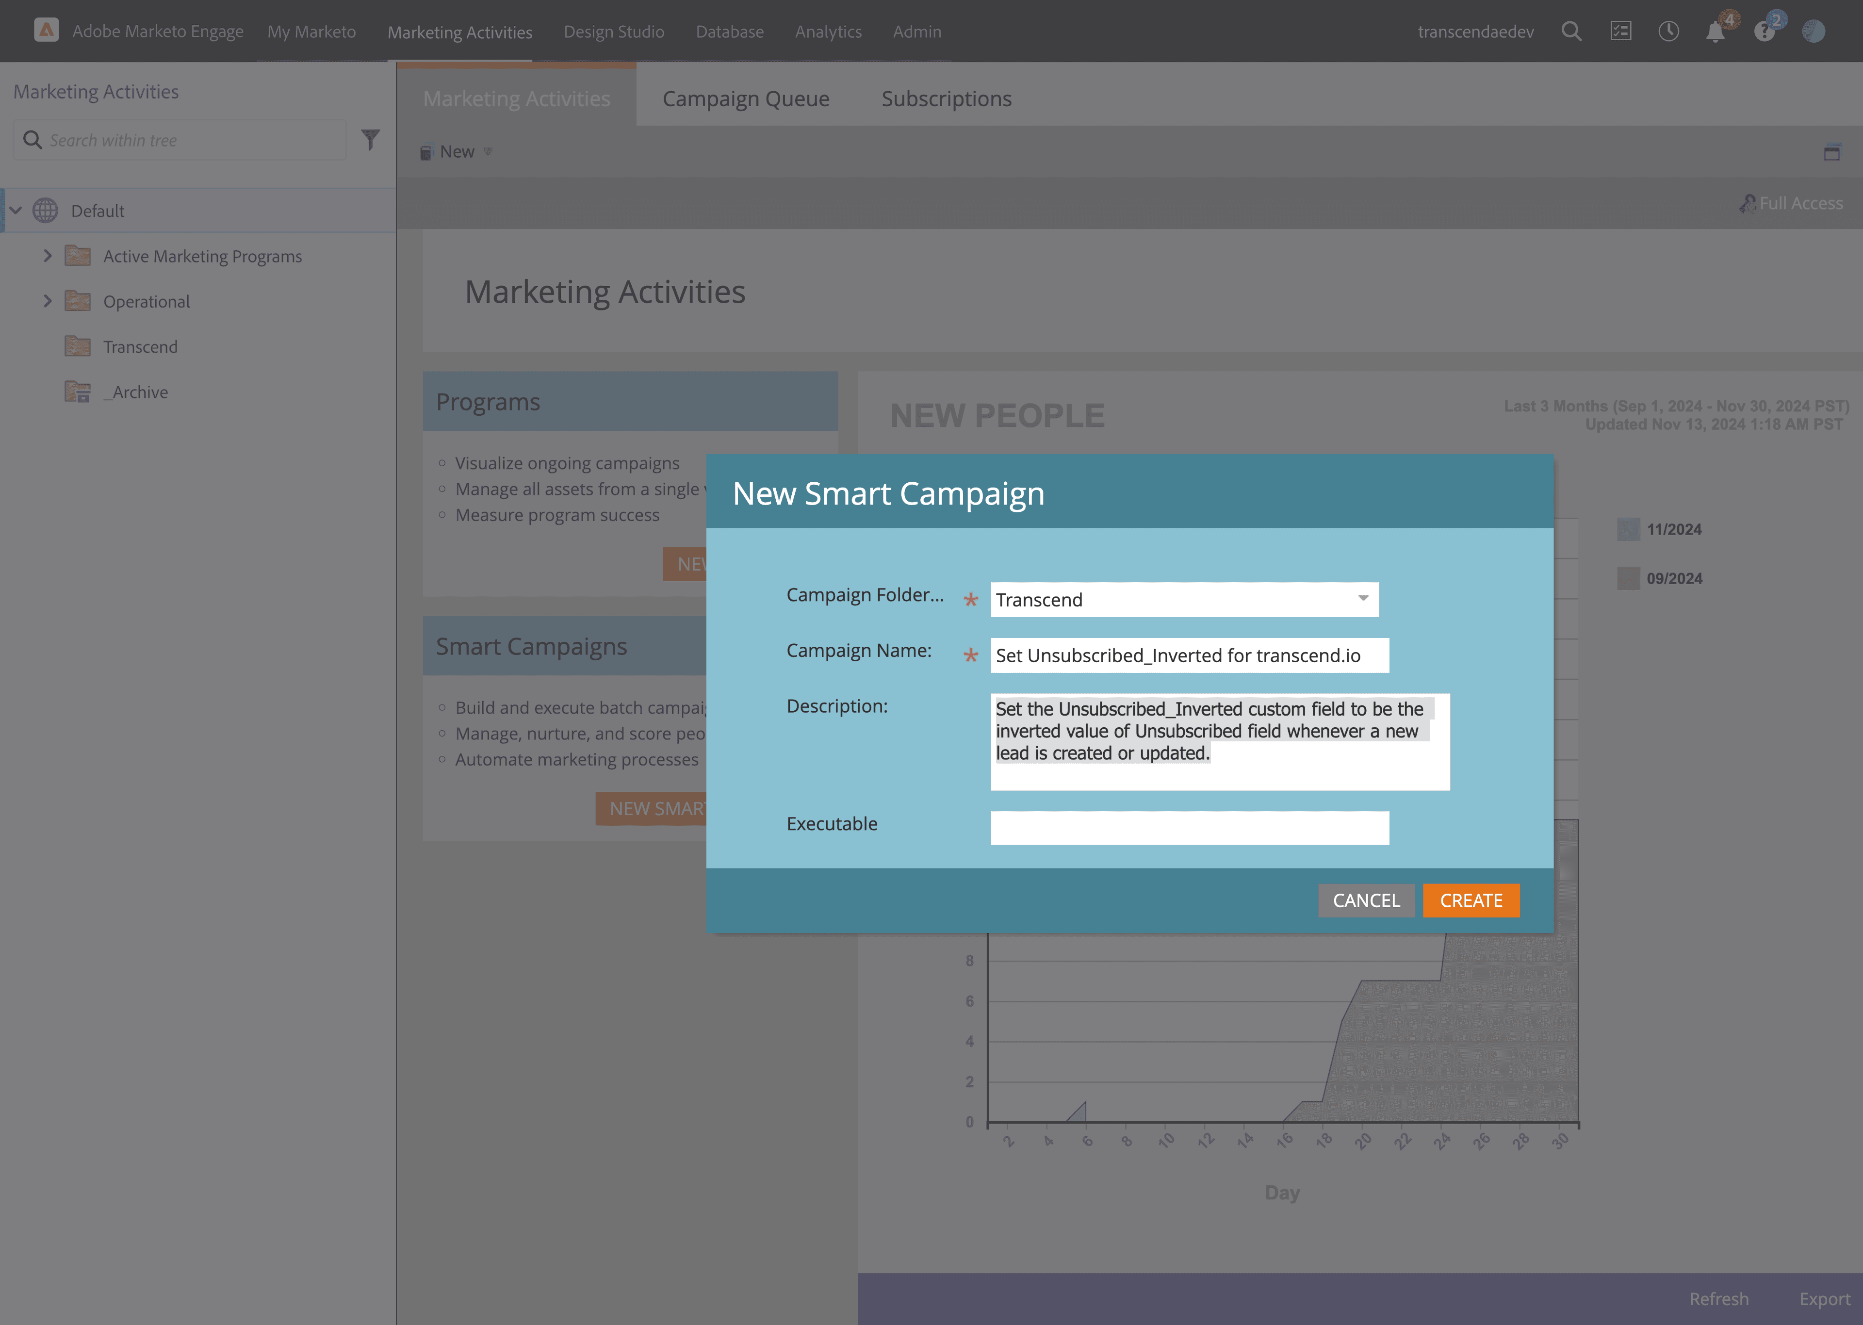The width and height of the screenshot is (1863, 1325).
Task: Expand the Operational folder
Action: tap(48, 301)
